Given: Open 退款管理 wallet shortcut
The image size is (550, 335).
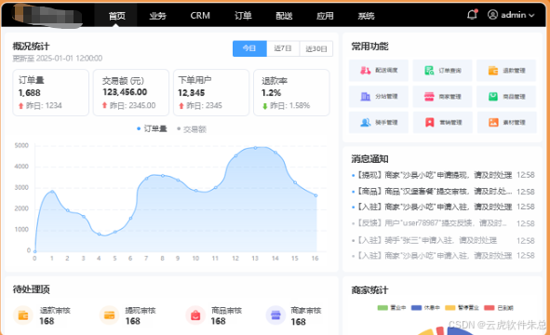Looking at the screenshot, I should pyautogui.click(x=506, y=71).
